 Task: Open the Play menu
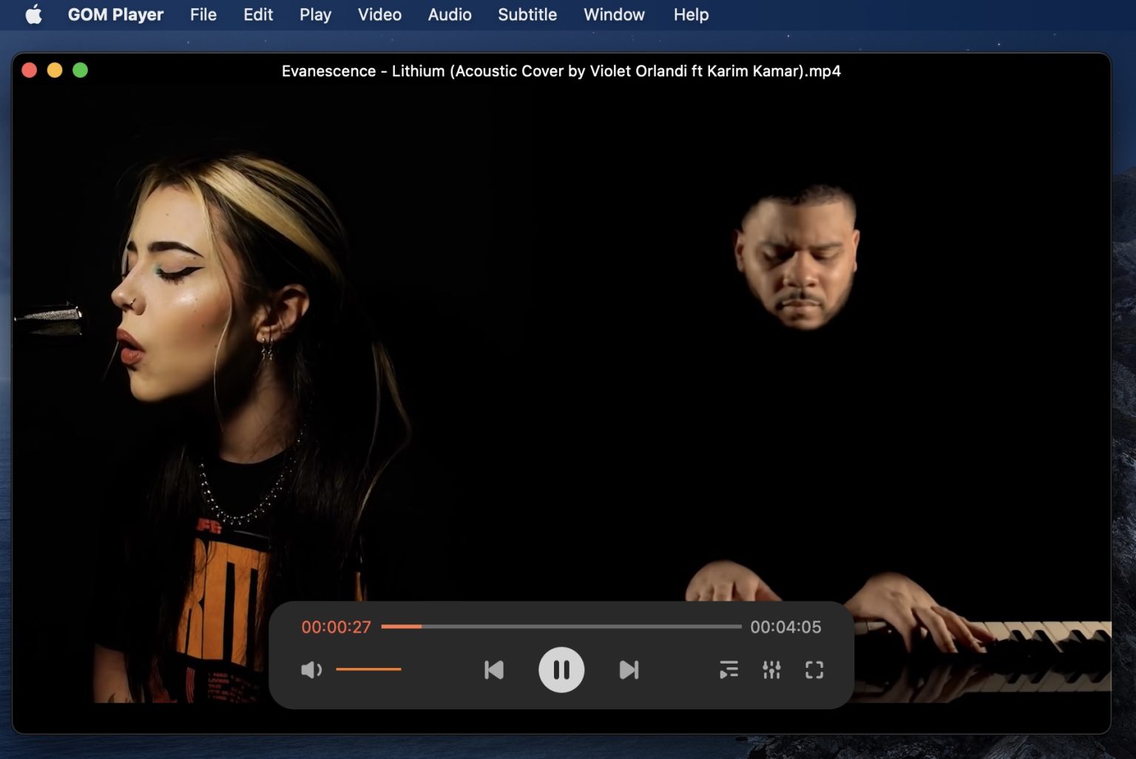(315, 14)
